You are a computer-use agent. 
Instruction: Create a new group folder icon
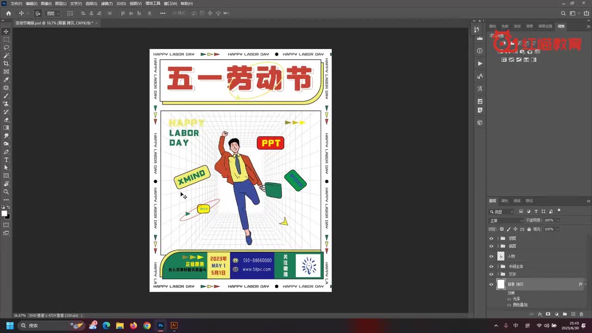(565, 314)
